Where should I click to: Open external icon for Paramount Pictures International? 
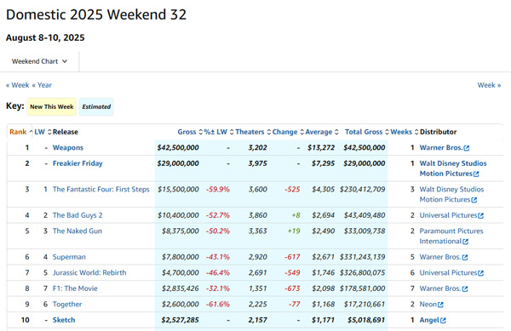click(465, 242)
